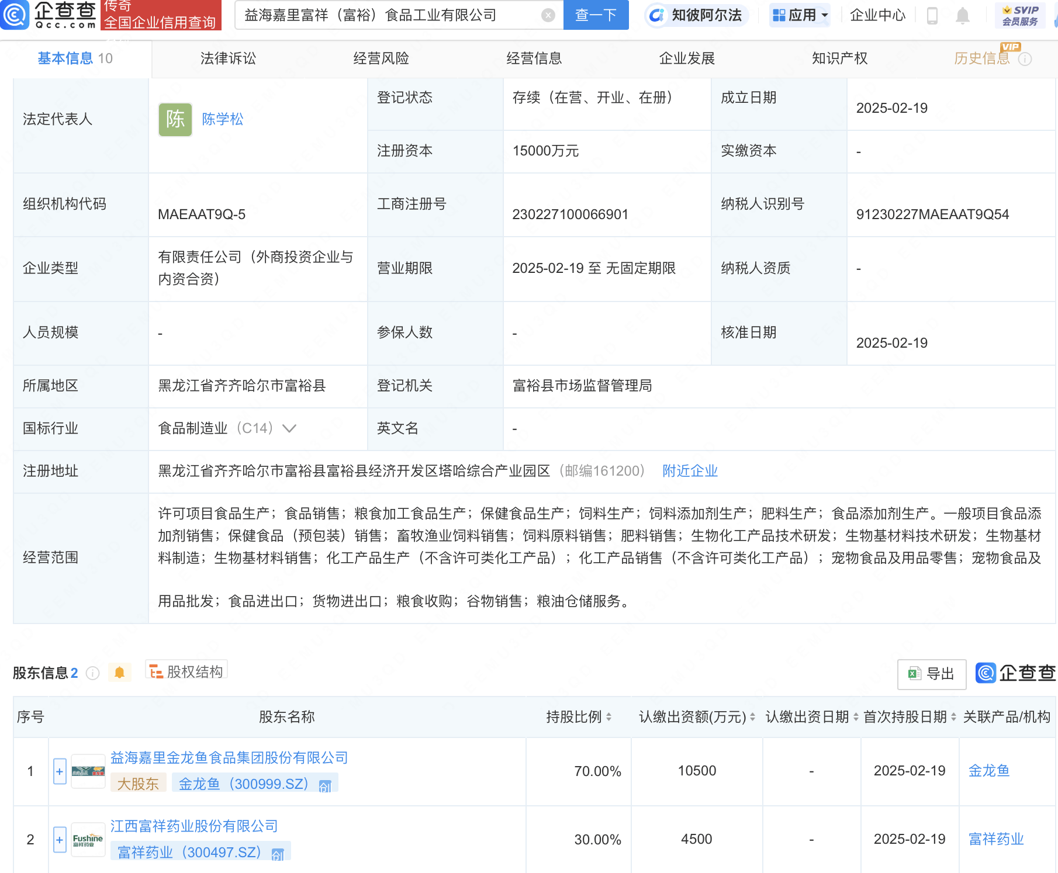Open 江西富祥药业股份有限公司 shareholder link
1058x873 pixels.
coord(194,826)
